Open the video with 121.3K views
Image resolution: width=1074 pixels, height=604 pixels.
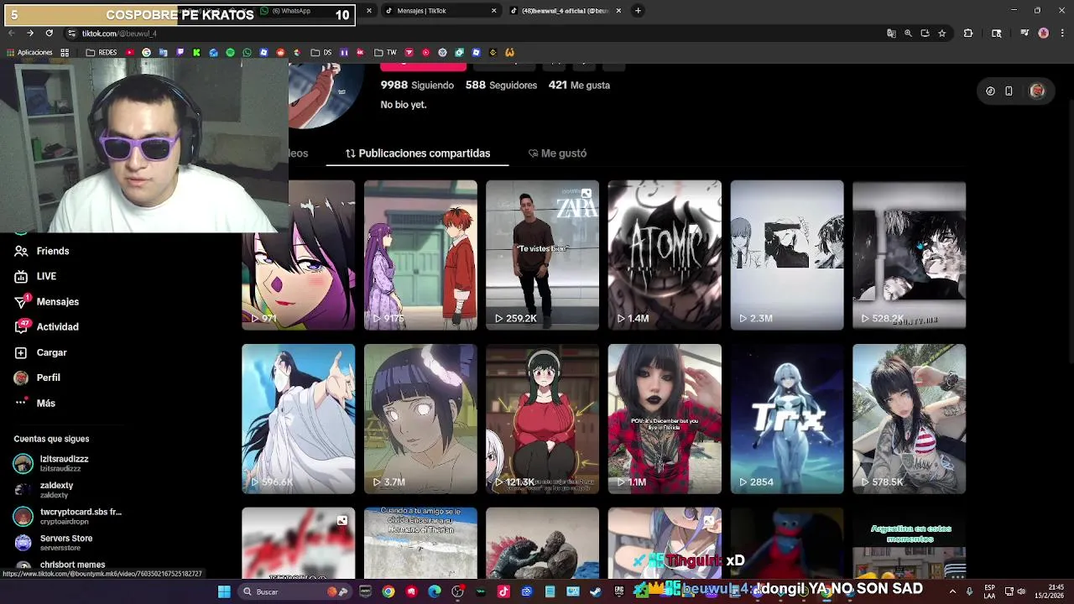(542, 419)
